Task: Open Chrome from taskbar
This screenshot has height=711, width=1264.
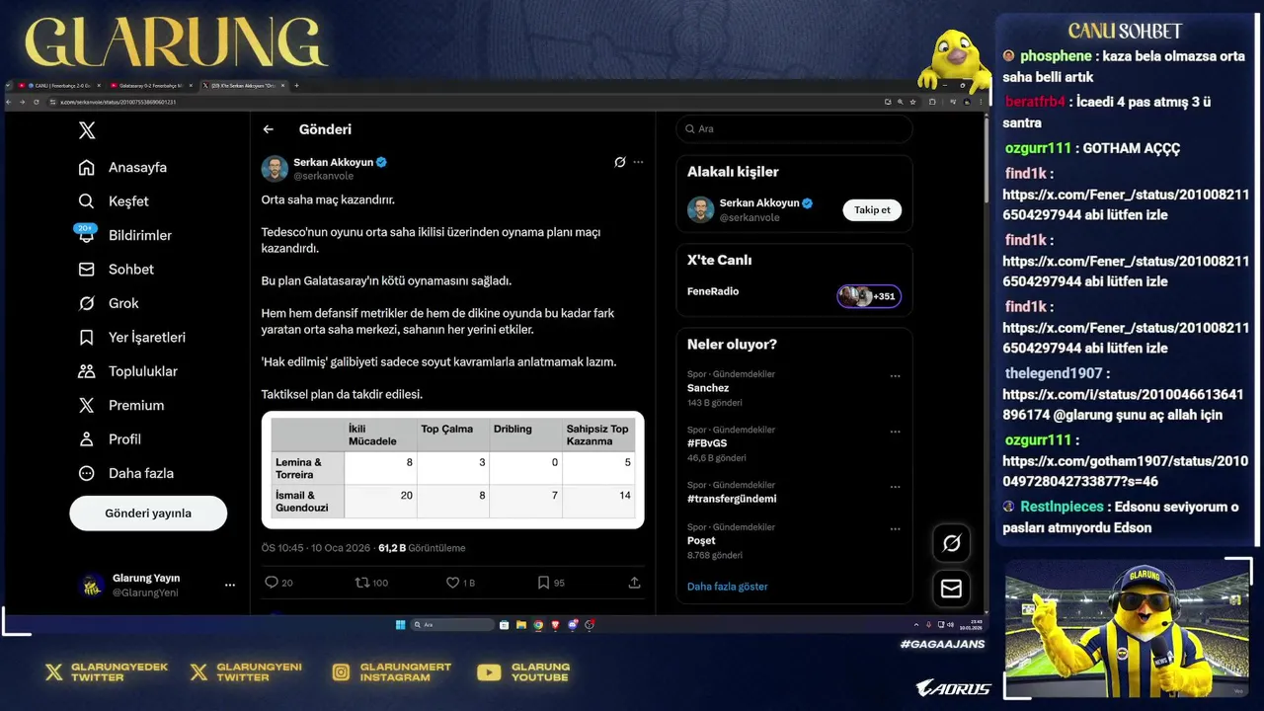Action: [538, 625]
